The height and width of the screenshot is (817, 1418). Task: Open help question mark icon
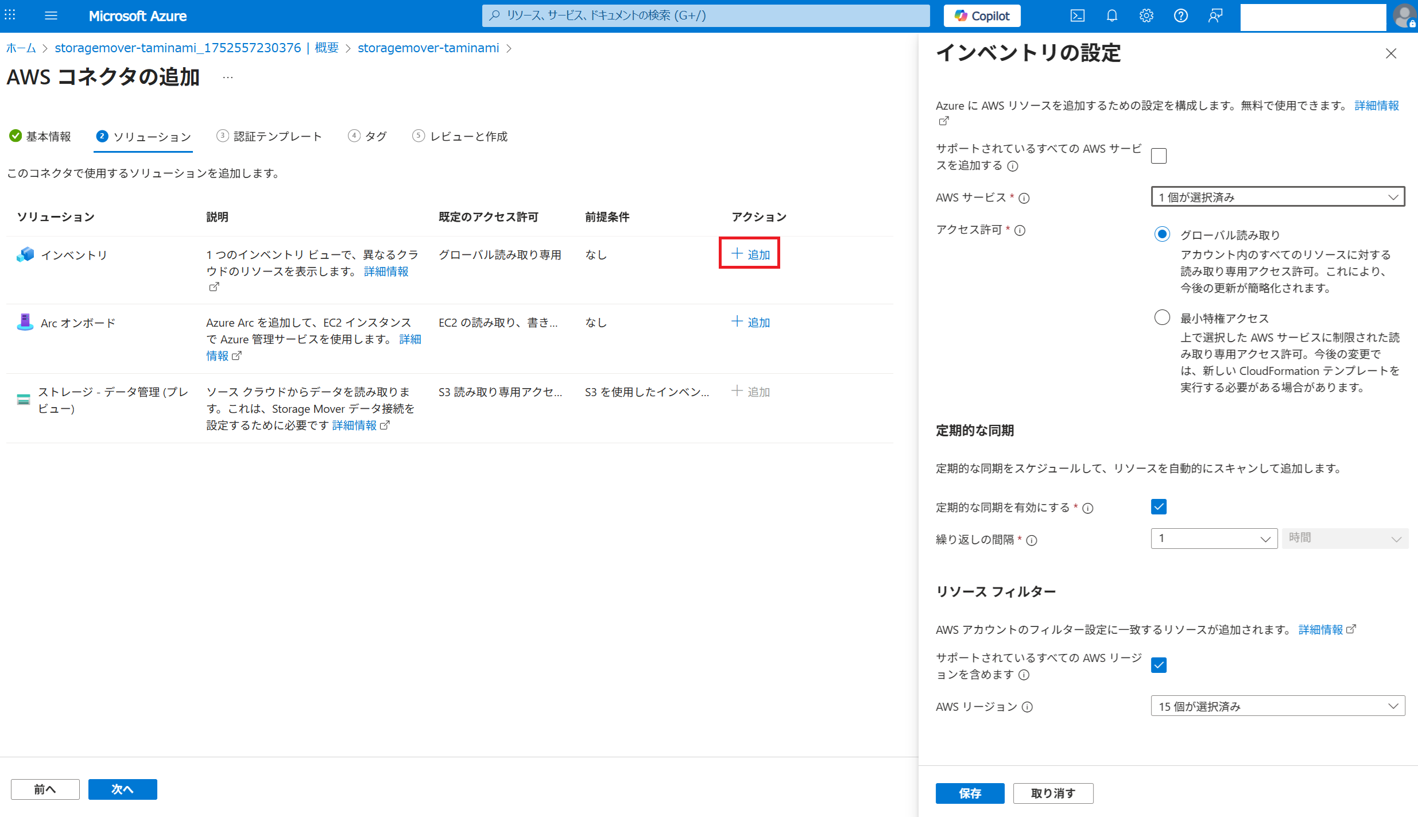click(x=1180, y=16)
